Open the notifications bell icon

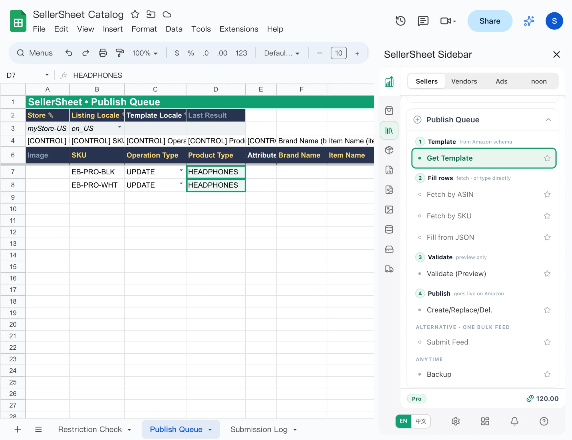[515, 421]
